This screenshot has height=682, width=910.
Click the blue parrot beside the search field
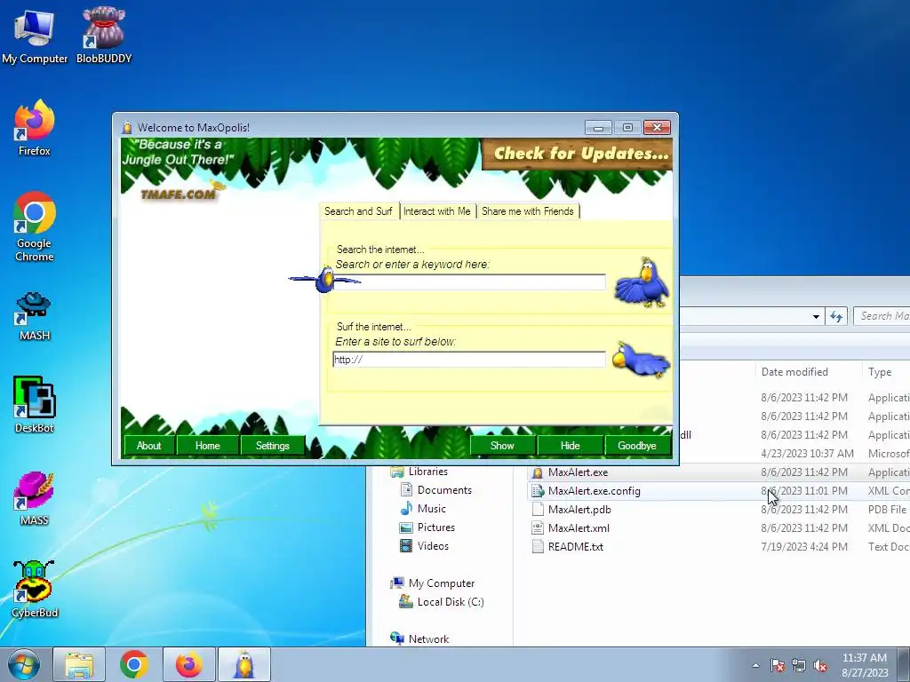click(642, 282)
